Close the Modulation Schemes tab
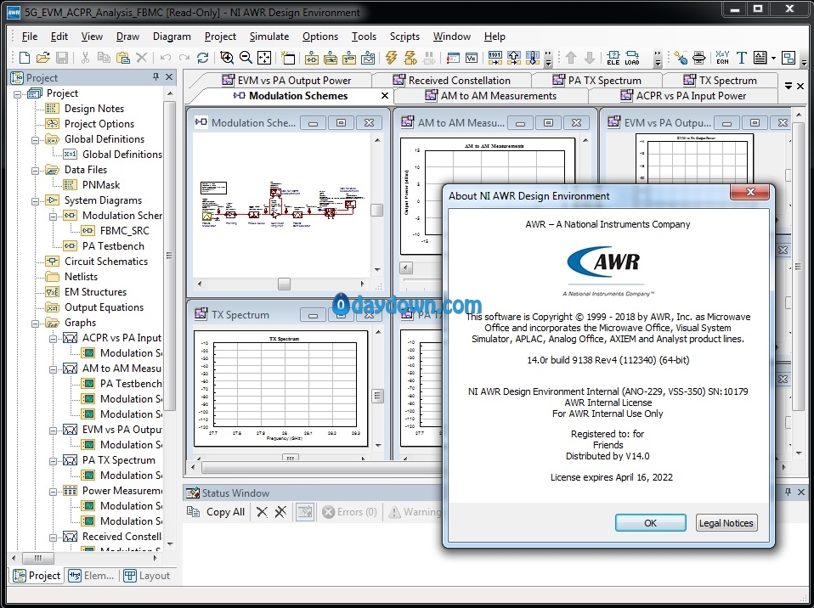Viewport: 814px width, 608px height. point(385,95)
